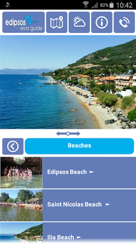Open the Saint Nicolas Beach entry
The width and height of the screenshot is (136, 243).
(x=68, y=205)
